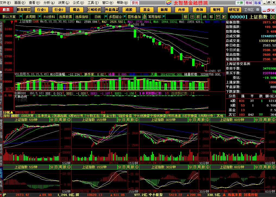Open the 研究室 section button
Screen dimensions: 276x197
(234, 10)
